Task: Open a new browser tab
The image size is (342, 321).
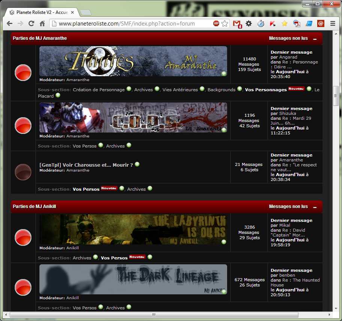Action: coord(85,12)
